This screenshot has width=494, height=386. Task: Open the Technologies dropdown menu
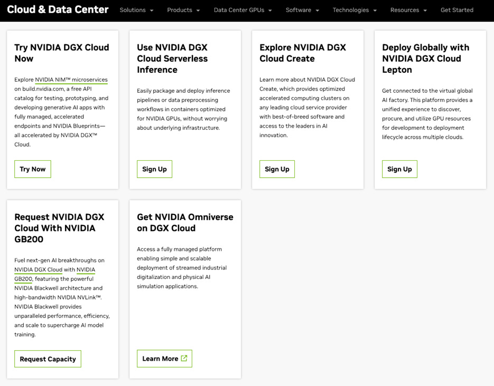pyautogui.click(x=355, y=10)
